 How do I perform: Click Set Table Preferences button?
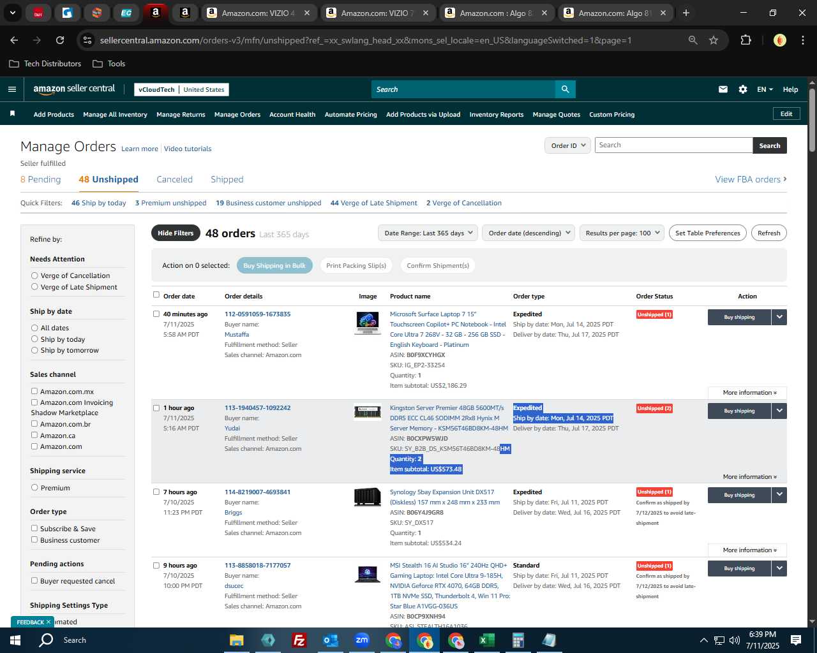pos(708,233)
